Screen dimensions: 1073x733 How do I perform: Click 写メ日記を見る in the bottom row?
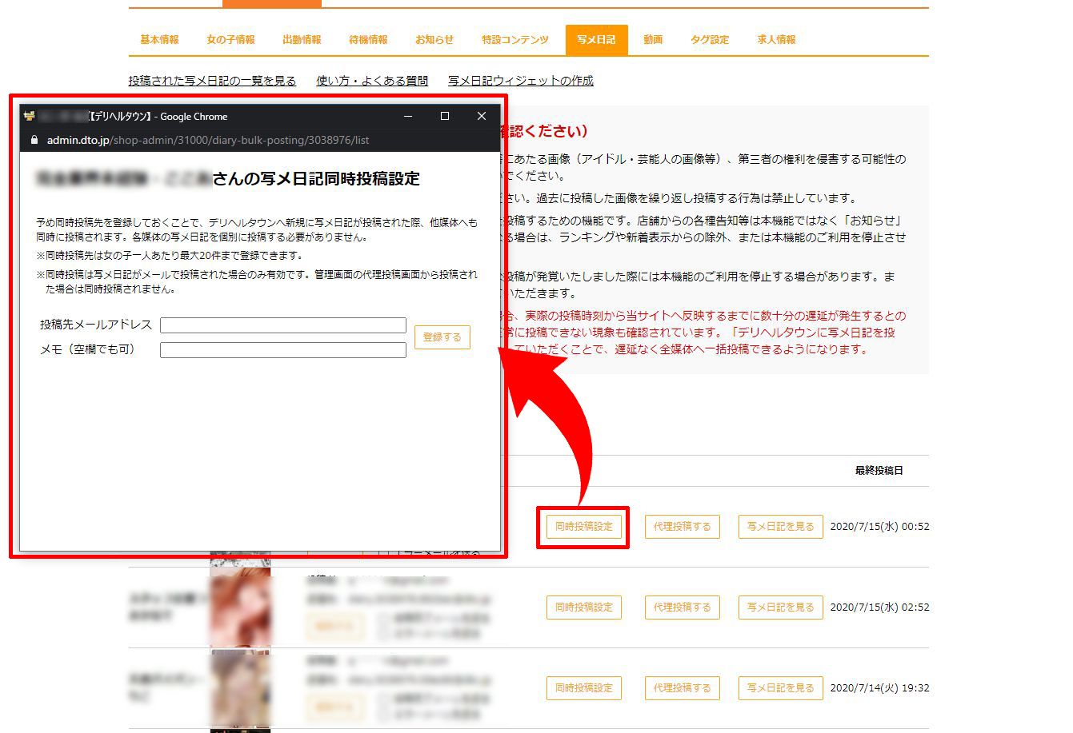780,687
